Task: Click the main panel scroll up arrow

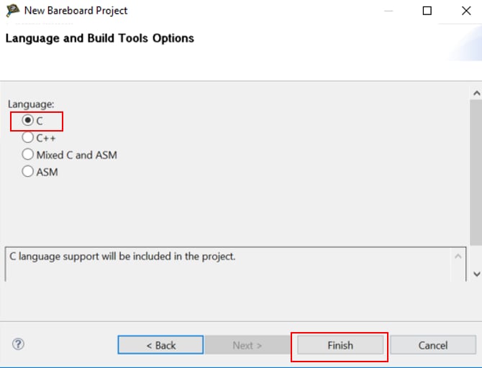Action: (x=476, y=93)
